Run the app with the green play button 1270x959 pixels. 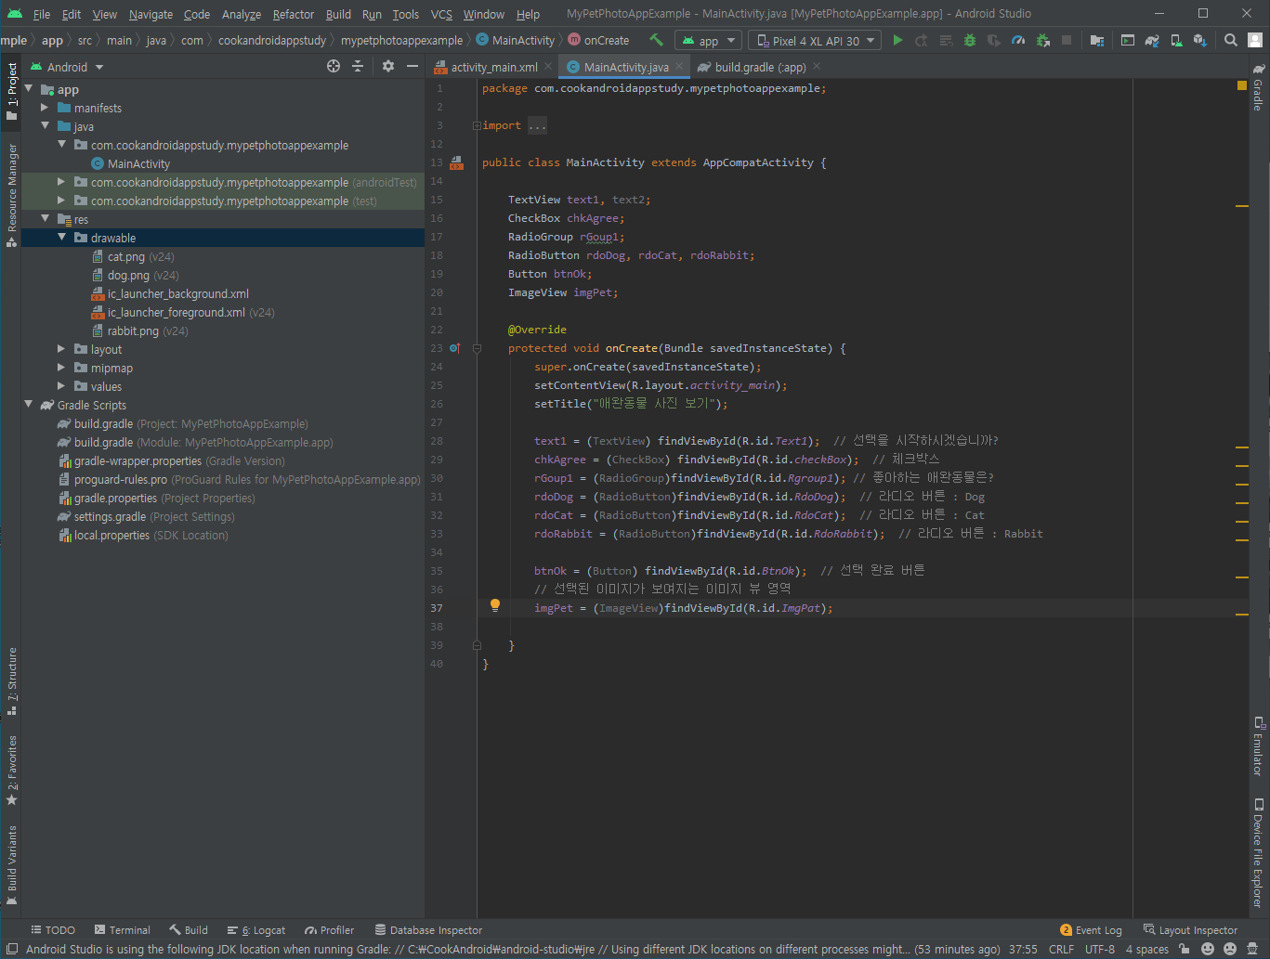click(897, 40)
